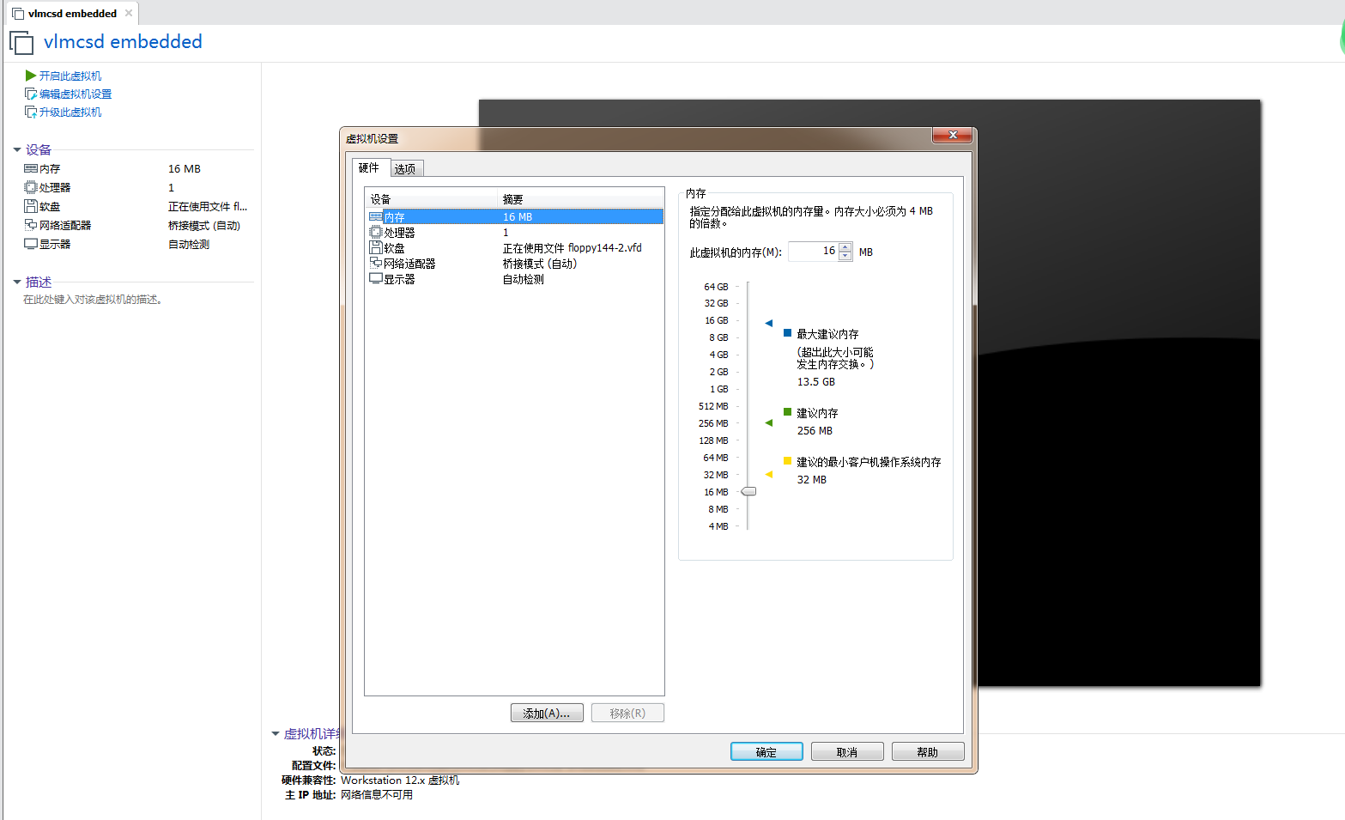
Task: Click the memory chip icon in dialog list
Action: [x=376, y=216]
